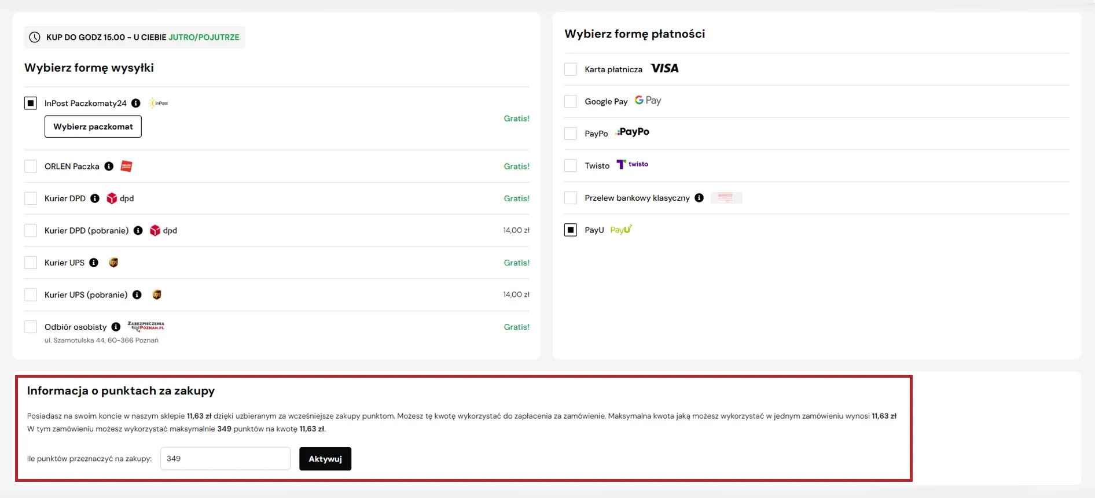Check Przelew bankowy klasyczny checkbox

571,198
